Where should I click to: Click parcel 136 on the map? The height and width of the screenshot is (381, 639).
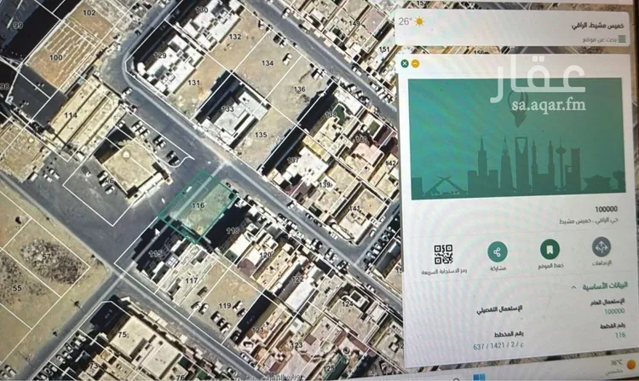click(x=300, y=89)
